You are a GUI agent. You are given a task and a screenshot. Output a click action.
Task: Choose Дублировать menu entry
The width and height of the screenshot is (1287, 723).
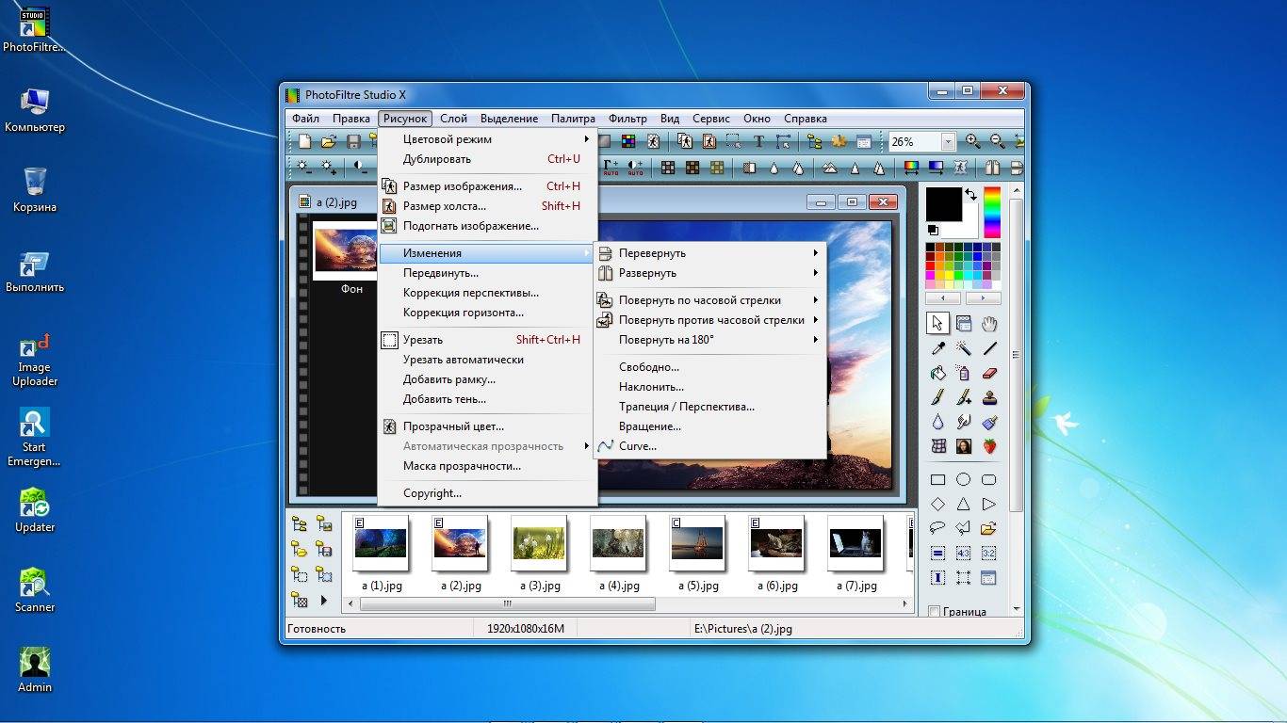(x=487, y=159)
